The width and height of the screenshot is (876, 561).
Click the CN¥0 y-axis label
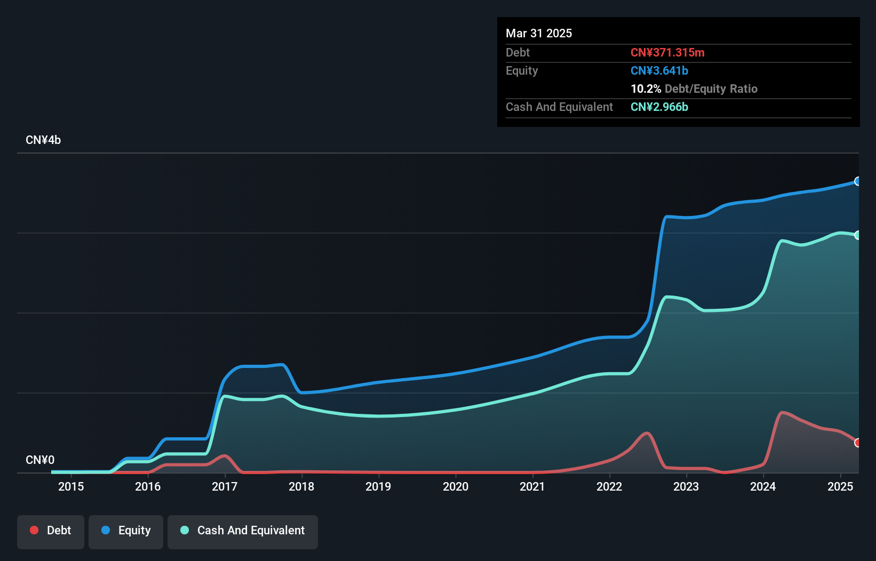coord(40,460)
